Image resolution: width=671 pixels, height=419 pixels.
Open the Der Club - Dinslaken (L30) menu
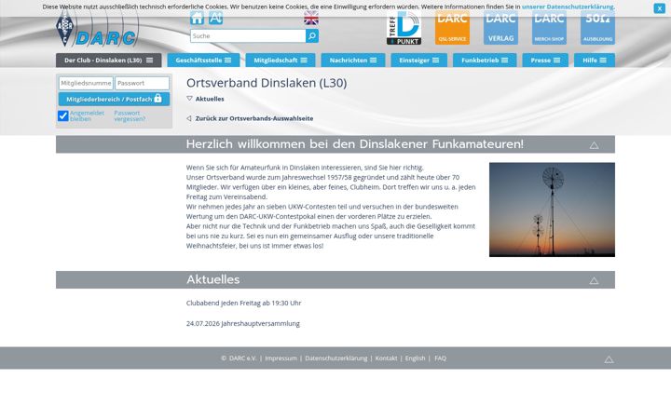[109, 61]
